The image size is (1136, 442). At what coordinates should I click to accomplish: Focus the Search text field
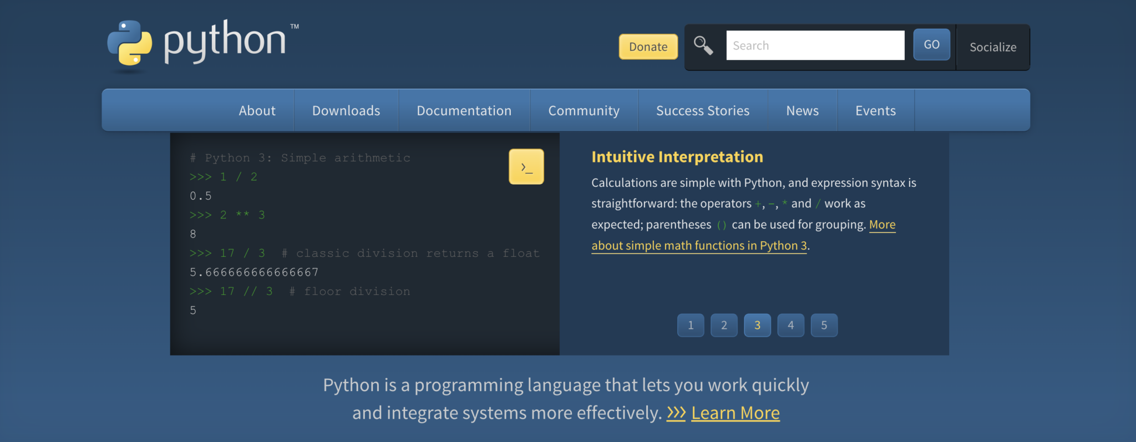815,45
